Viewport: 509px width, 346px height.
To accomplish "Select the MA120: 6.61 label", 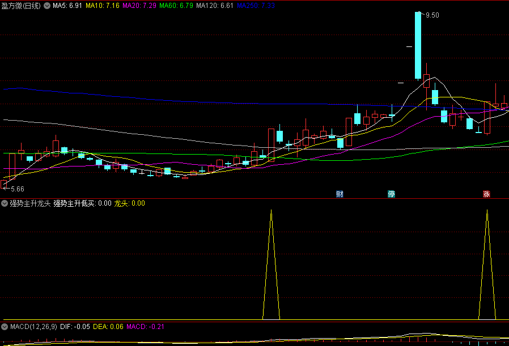I will (215, 6).
